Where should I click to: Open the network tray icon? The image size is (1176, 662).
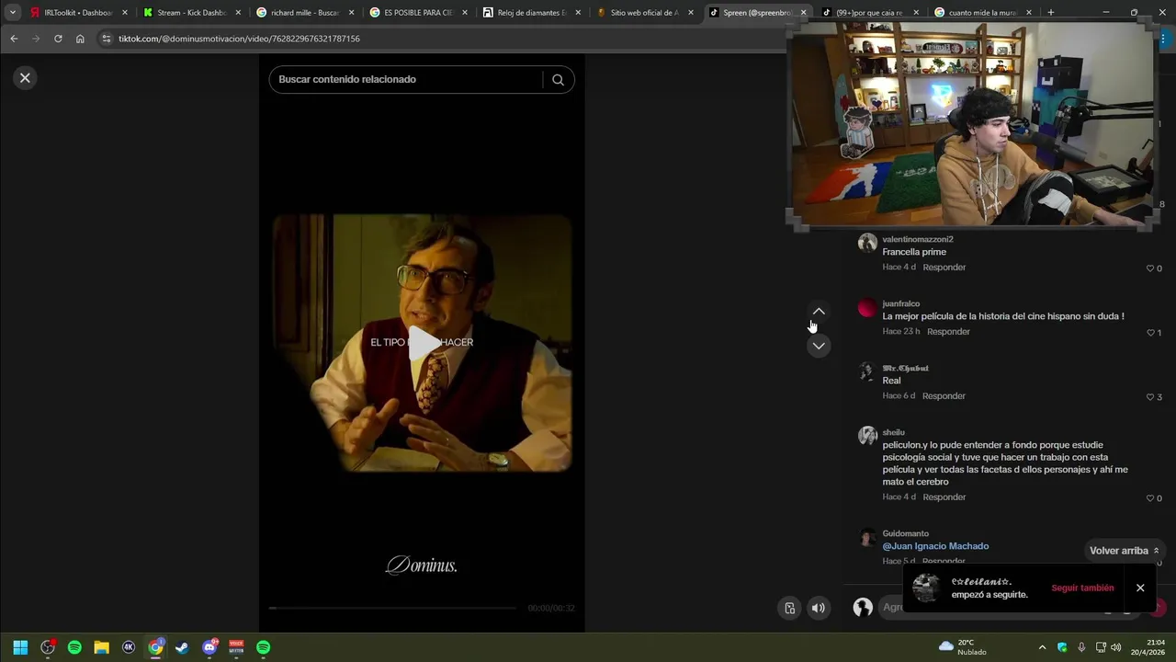(x=1101, y=647)
